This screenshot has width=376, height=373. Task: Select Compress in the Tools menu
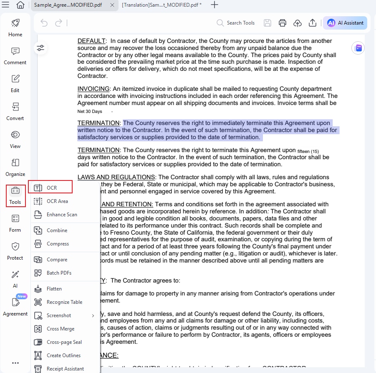pyautogui.click(x=65, y=244)
